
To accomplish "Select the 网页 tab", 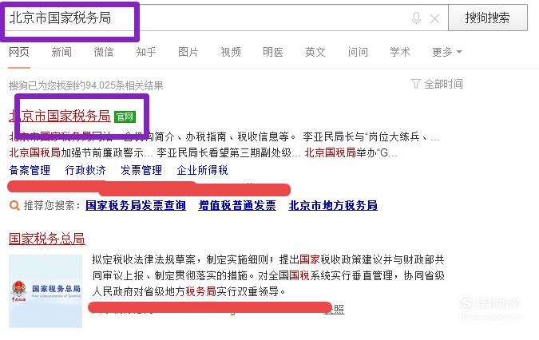I will 19,52.
